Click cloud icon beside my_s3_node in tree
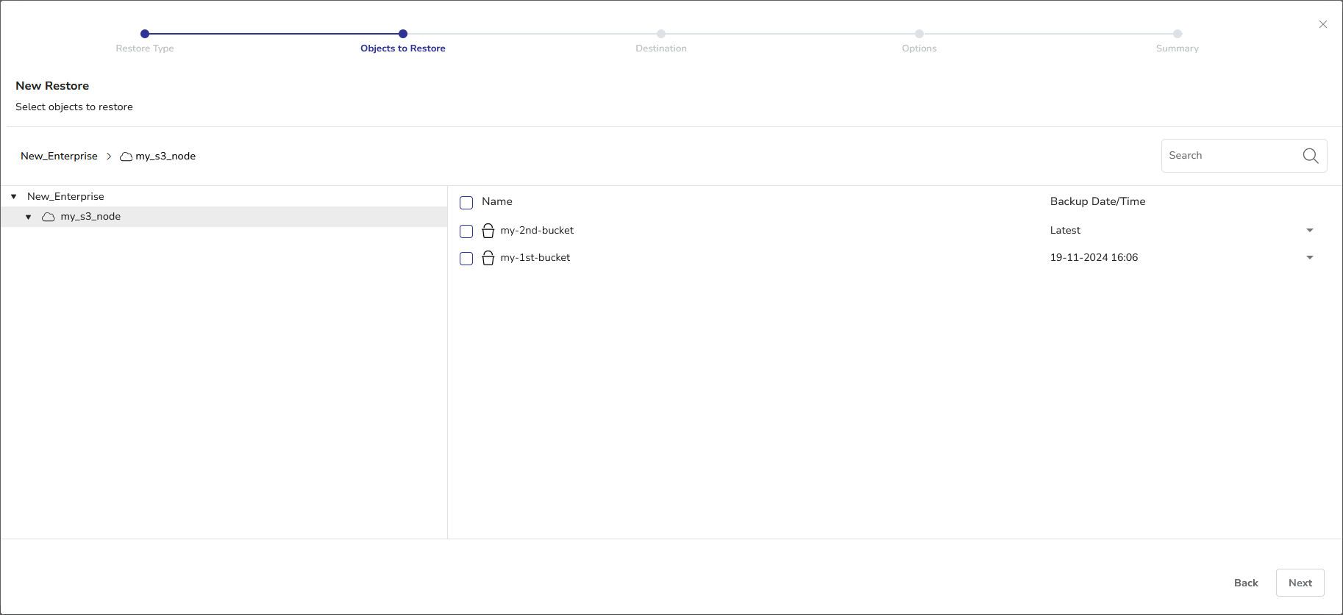This screenshot has width=1343, height=615. tap(49, 217)
